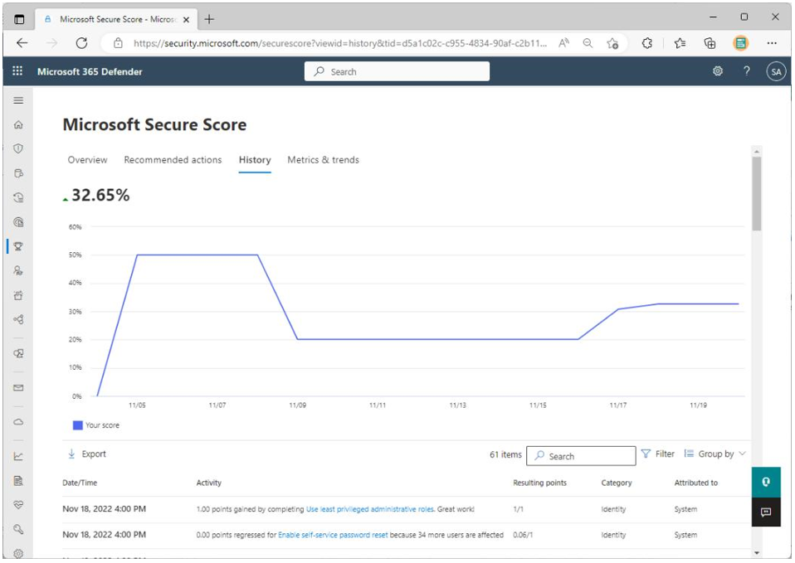Open browser Settings and more ellipsis
Image resolution: width=795 pixels, height=563 pixels.
(x=772, y=43)
